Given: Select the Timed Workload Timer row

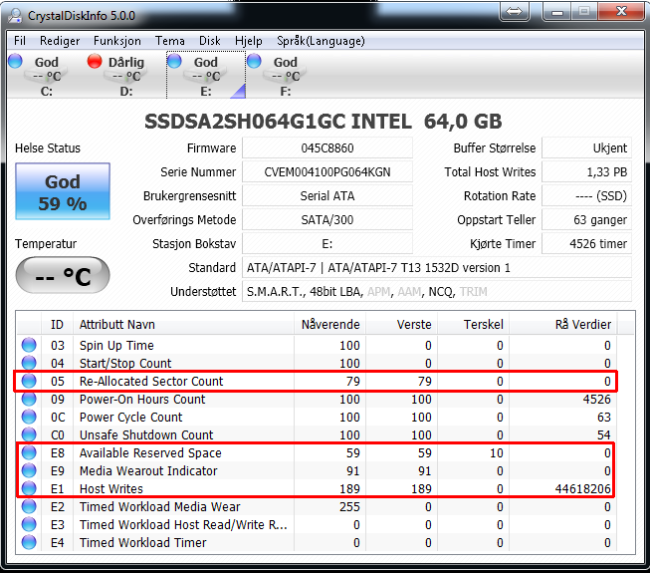Looking at the screenshot, I should pos(317,542).
